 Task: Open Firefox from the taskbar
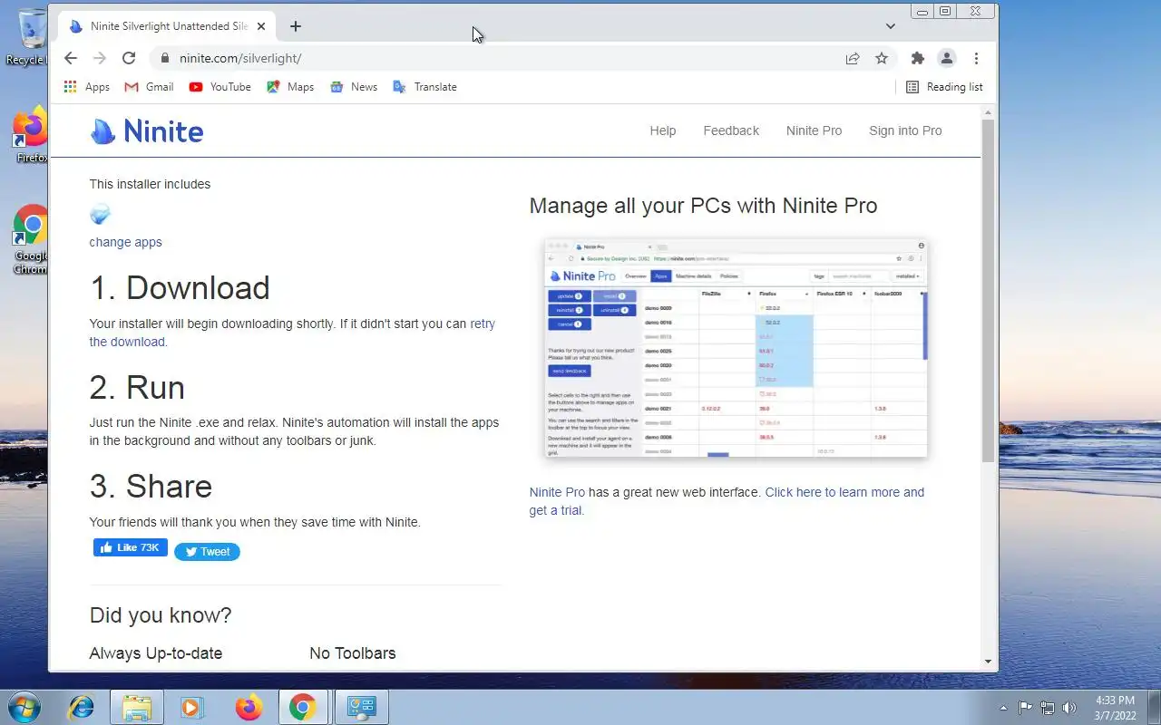click(248, 707)
